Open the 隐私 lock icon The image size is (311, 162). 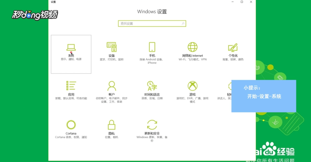(x=111, y=125)
